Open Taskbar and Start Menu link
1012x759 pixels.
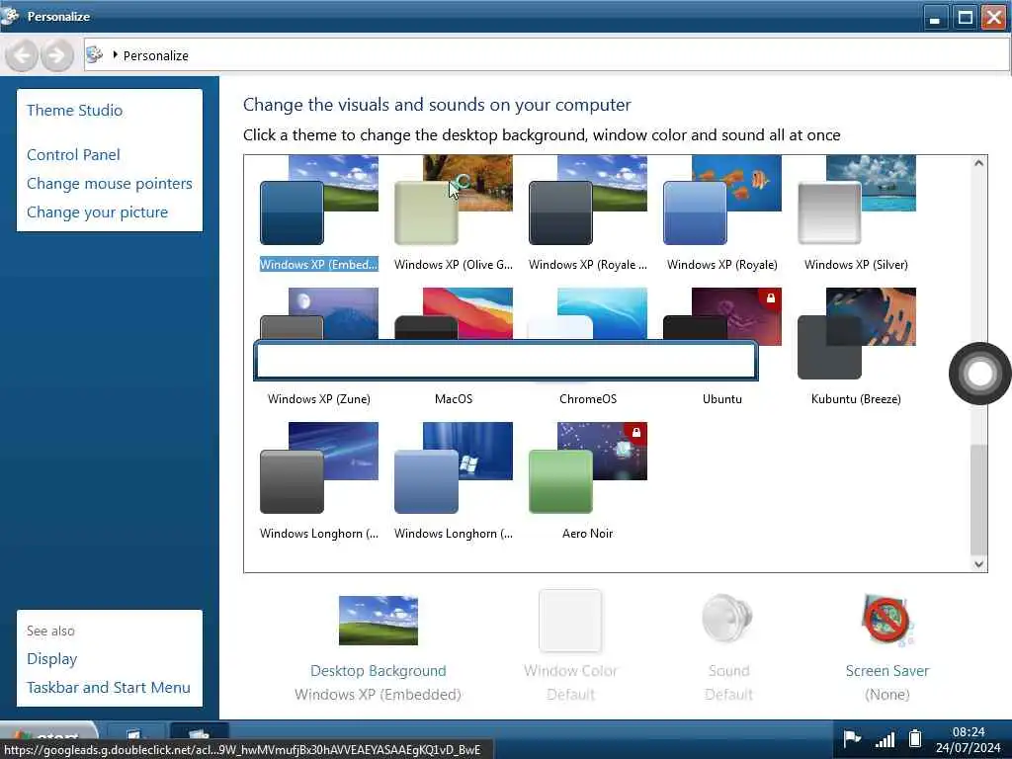(109, 688)
